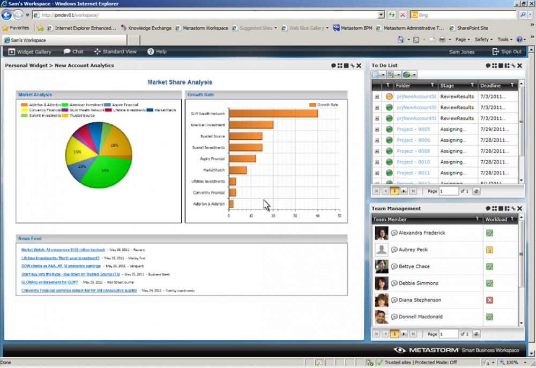This screenshot has width=536, height=368.
Task: Click the chat icon beside Diana Stephenson
Action: (x=394, y=300)
